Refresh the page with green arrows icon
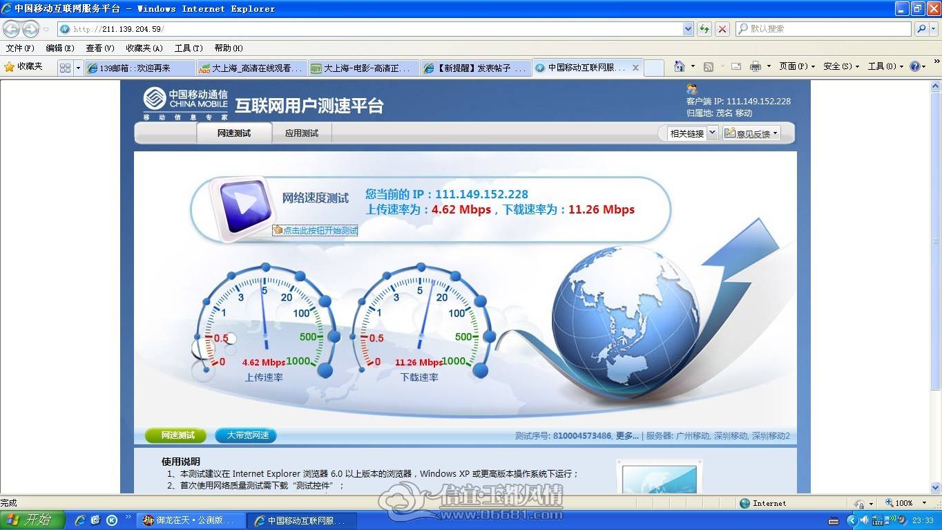The width and height of the screenshot is (942, 530). [704, 29]
